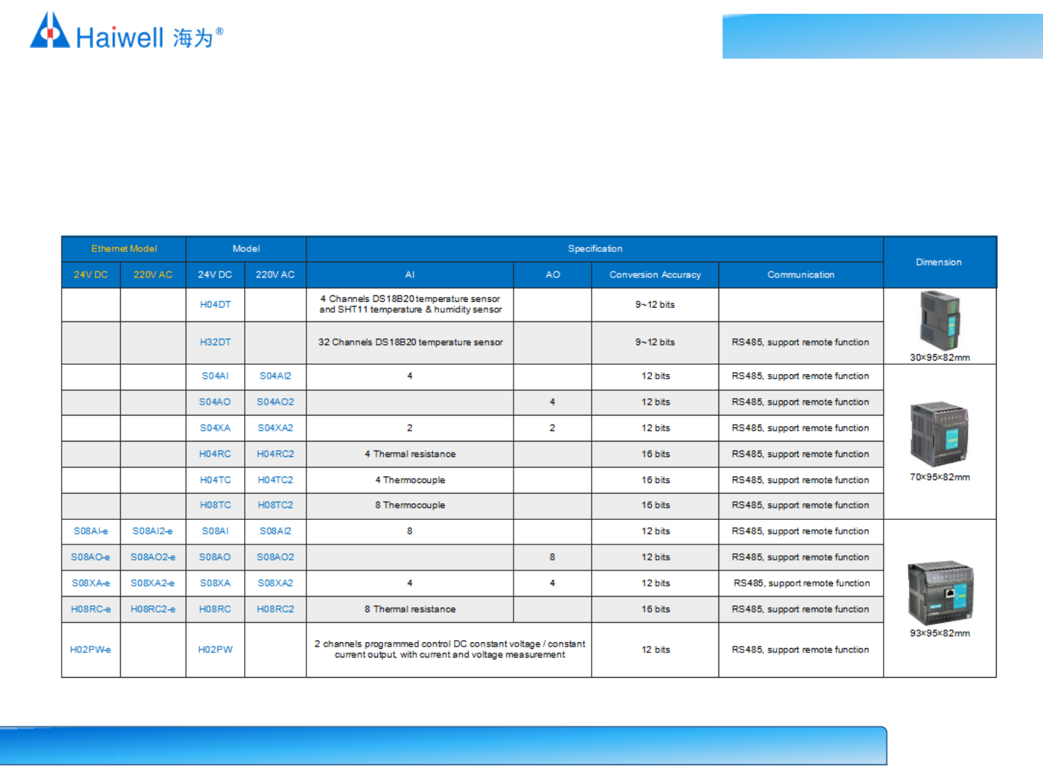Viewport: 1043px width, 782px height.
Task: Click the H04RC model name
Action: pyautogui.click(x=215, y=454)
